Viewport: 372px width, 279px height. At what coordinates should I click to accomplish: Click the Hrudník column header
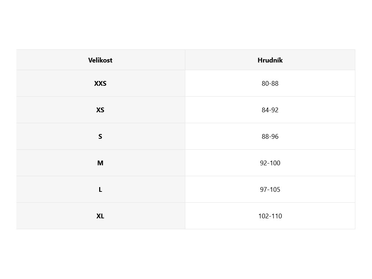coord(270,60)
